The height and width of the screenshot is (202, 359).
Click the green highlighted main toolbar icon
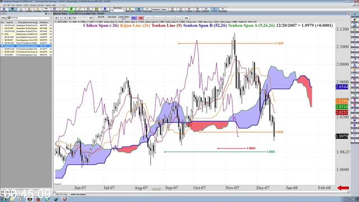(71, 9)
